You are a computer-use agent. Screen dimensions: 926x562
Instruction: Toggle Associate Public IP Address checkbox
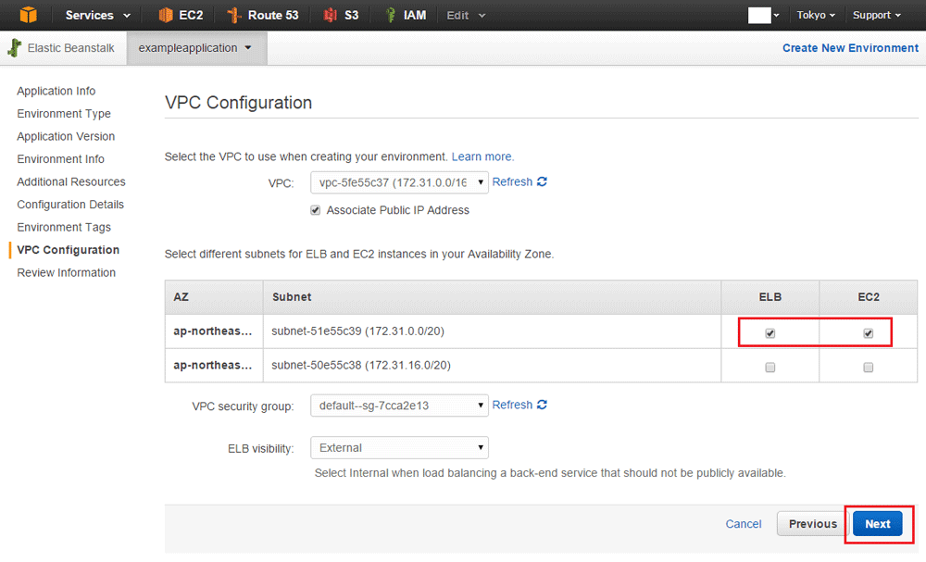316,210
